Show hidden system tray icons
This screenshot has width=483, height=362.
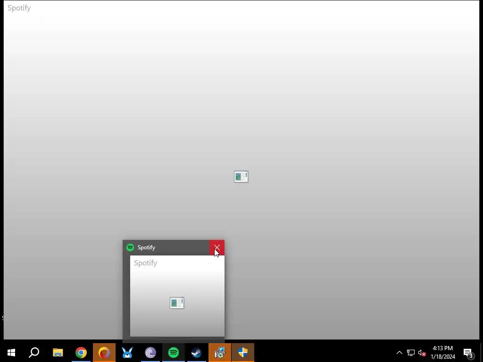(399, 353)
